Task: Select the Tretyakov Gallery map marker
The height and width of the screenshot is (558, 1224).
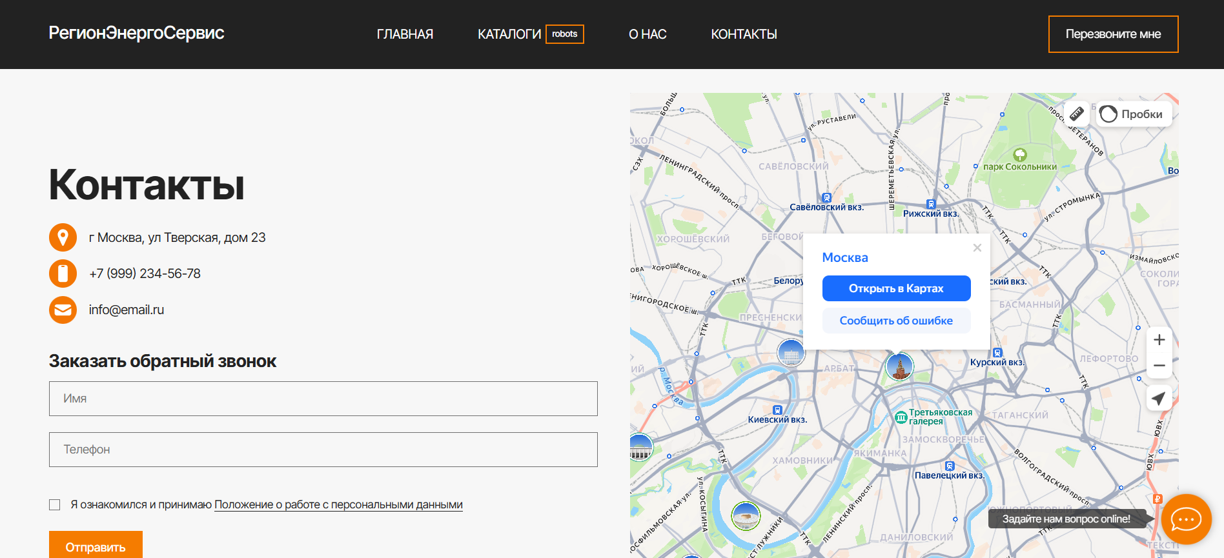Action: [x=901, y=418]
